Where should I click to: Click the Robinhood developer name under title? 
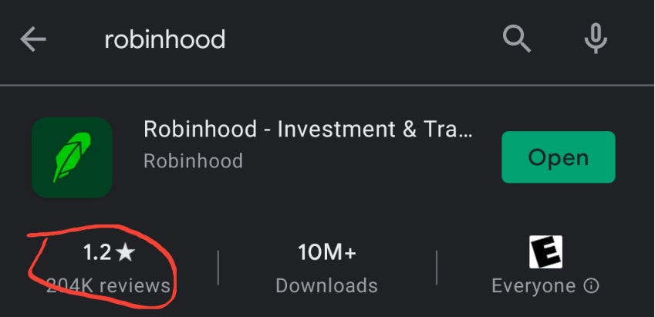pyautogui.click(x=193, y=160)
